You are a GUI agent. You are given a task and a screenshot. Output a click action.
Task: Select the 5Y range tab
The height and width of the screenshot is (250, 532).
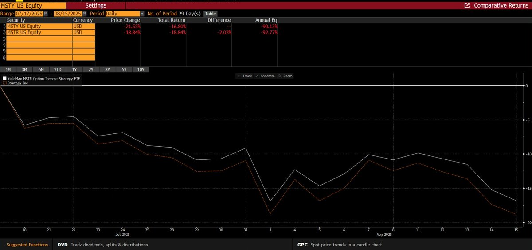(x=124, y=69)
